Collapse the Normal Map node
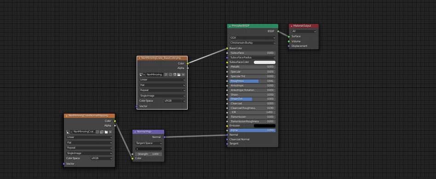Screen dimensions: 436x179 pos(135,132)
